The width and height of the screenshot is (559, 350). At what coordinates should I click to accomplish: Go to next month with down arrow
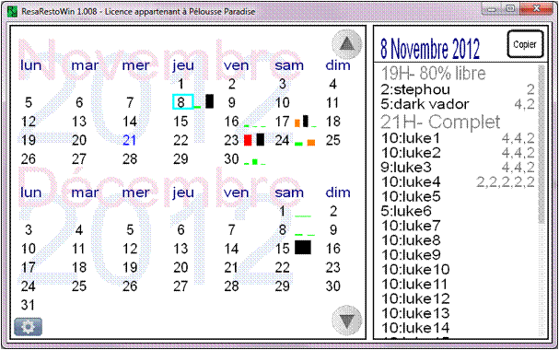point(347,321)
